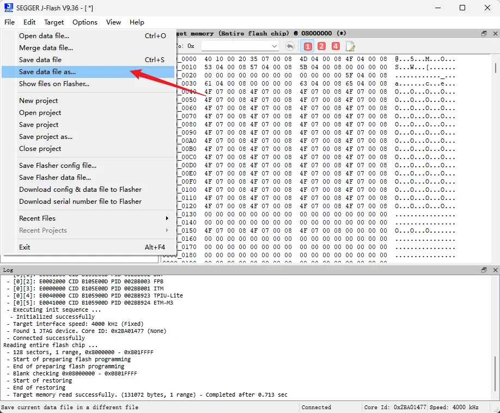
Task: Select Save data file as... entry
Action: pyautogui.click(x=88, y=72)
